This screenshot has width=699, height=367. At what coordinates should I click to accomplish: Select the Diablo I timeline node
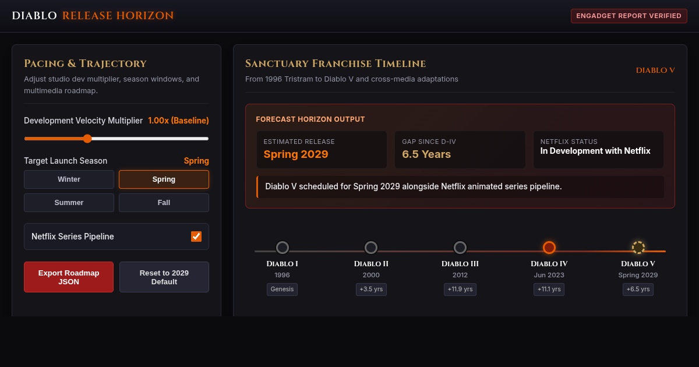283,248
